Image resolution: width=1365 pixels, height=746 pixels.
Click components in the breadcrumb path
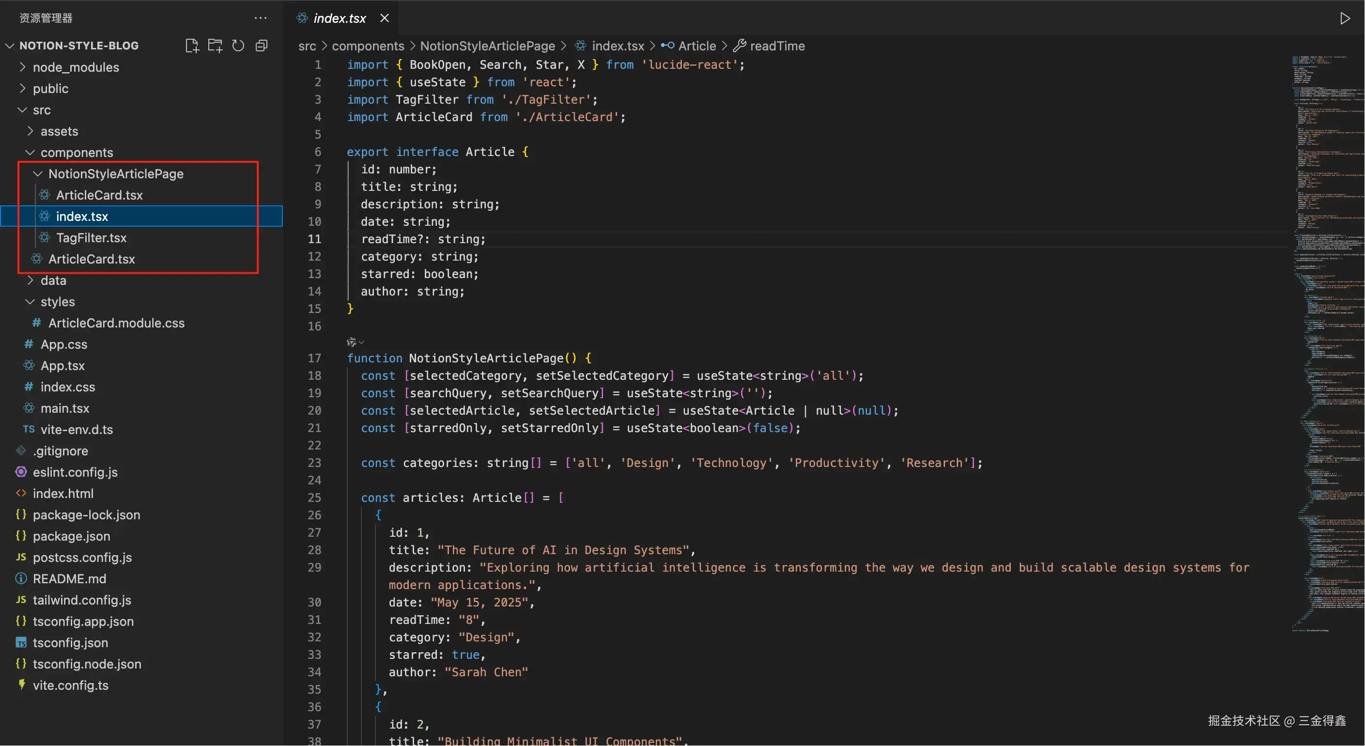(368, 46)
